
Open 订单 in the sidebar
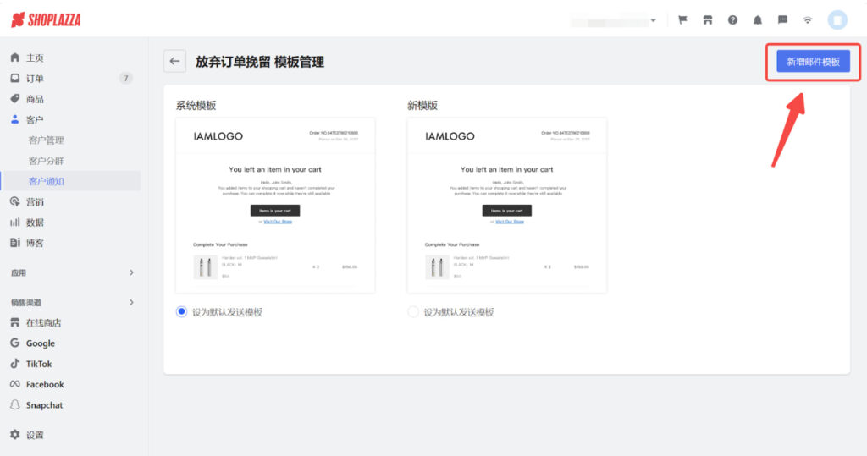point(35,78)
